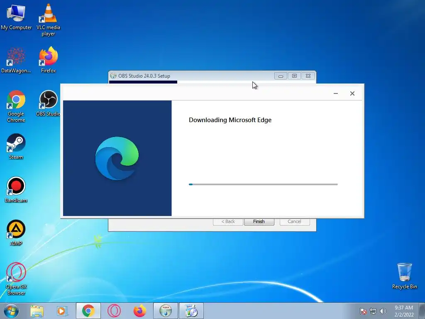
Task: Open the Windows Start menu
Action: click(11, 311)
